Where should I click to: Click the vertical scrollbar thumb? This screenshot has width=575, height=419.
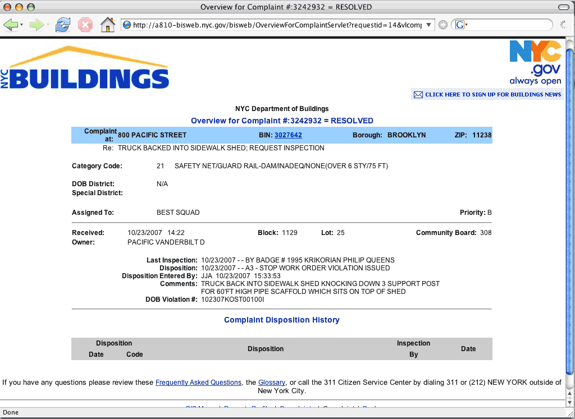[x=570, y=208]
